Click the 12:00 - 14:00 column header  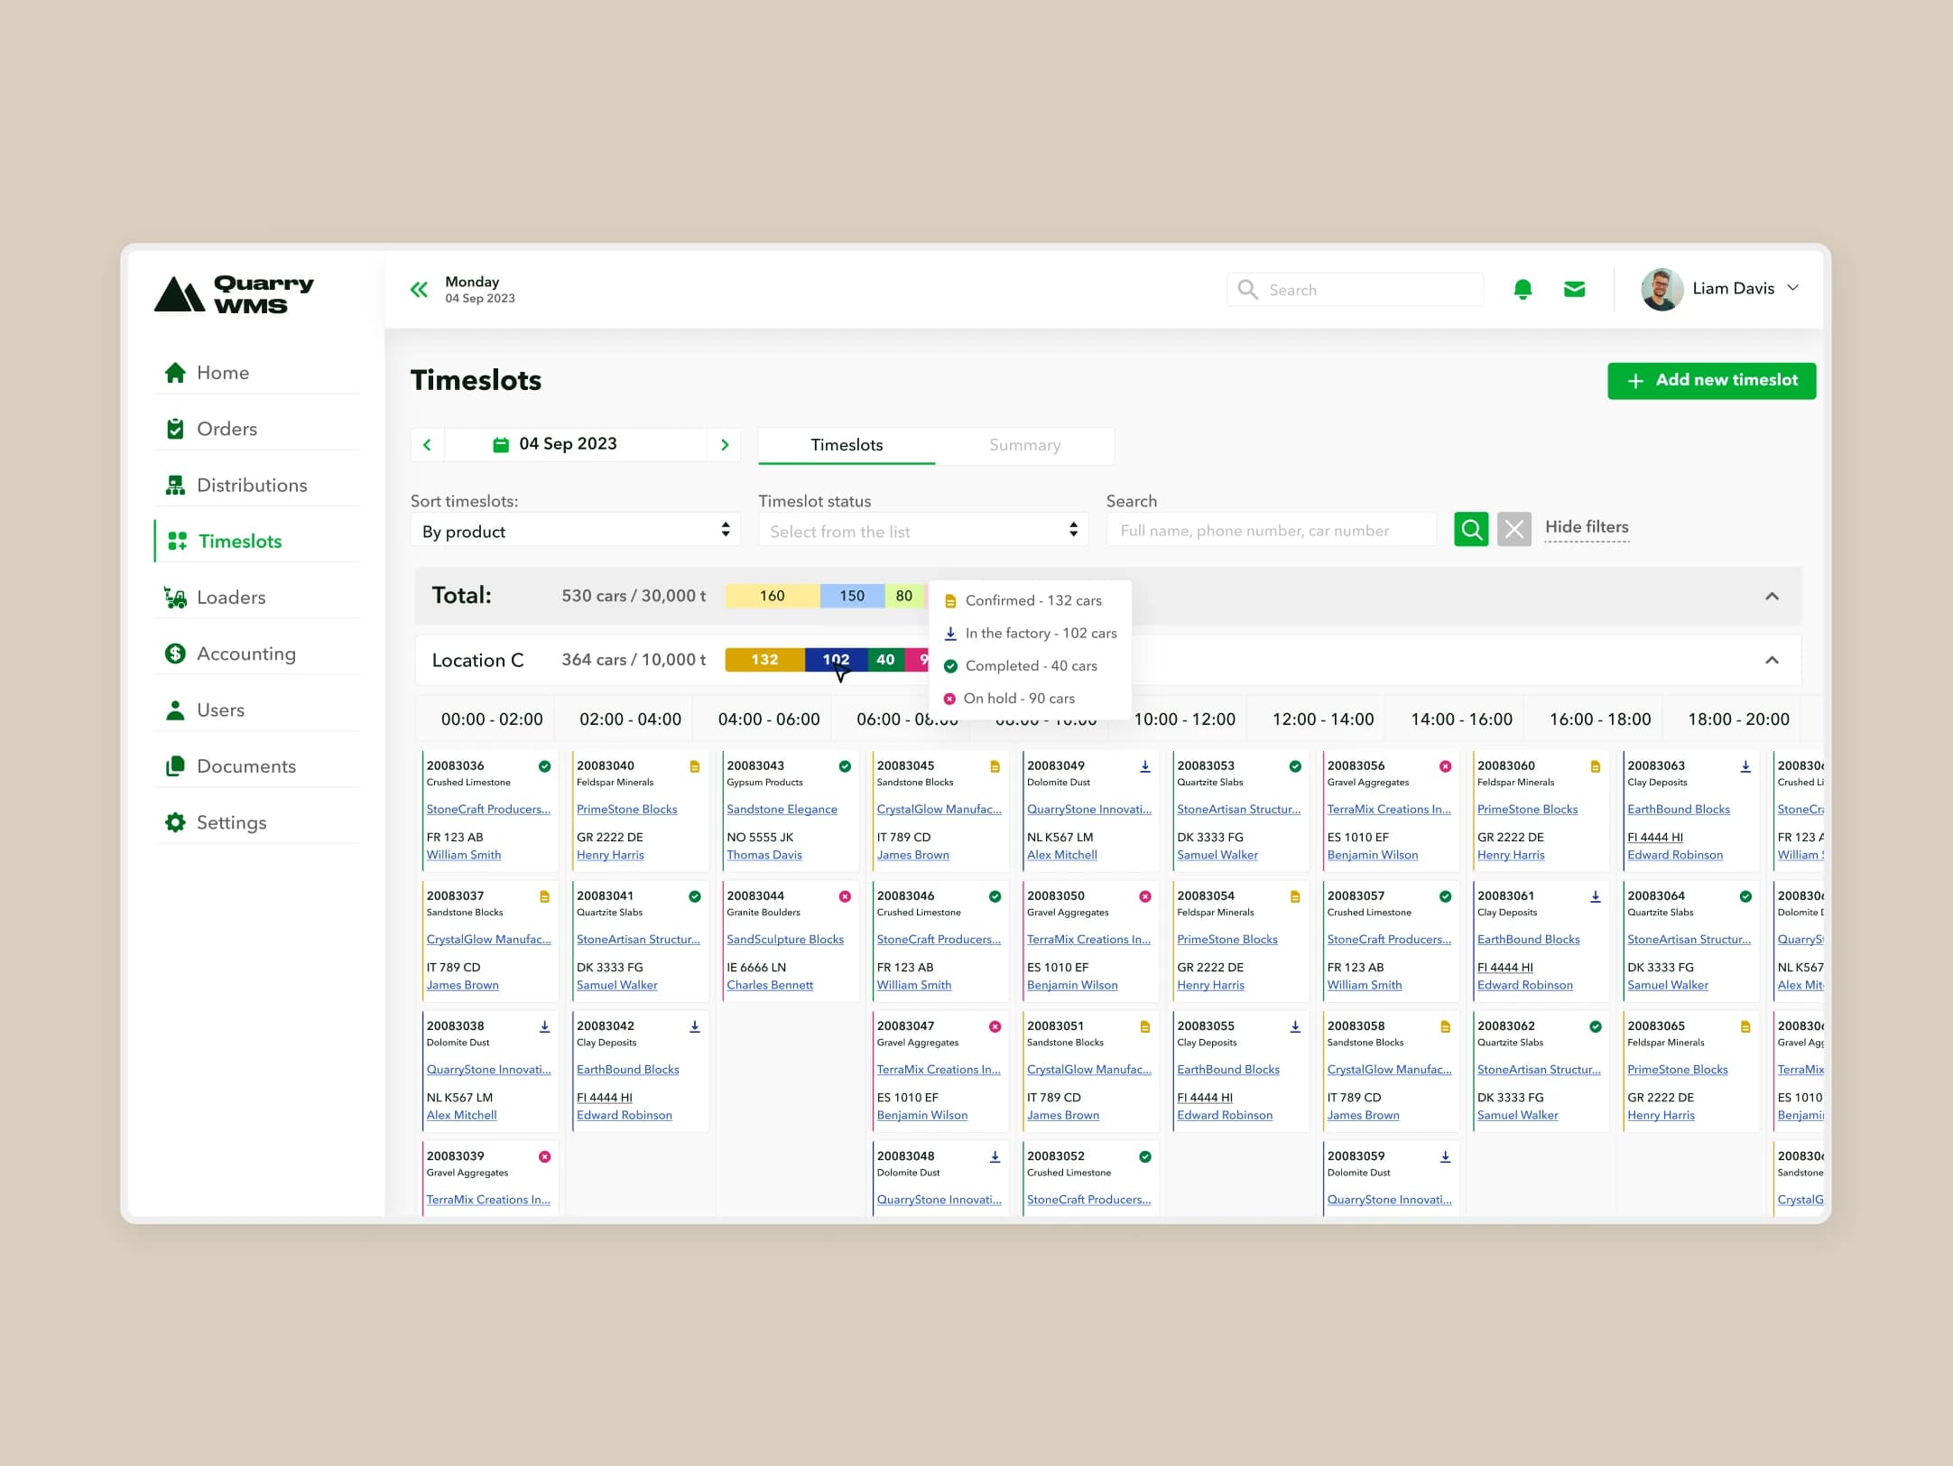coord(1322,719)
